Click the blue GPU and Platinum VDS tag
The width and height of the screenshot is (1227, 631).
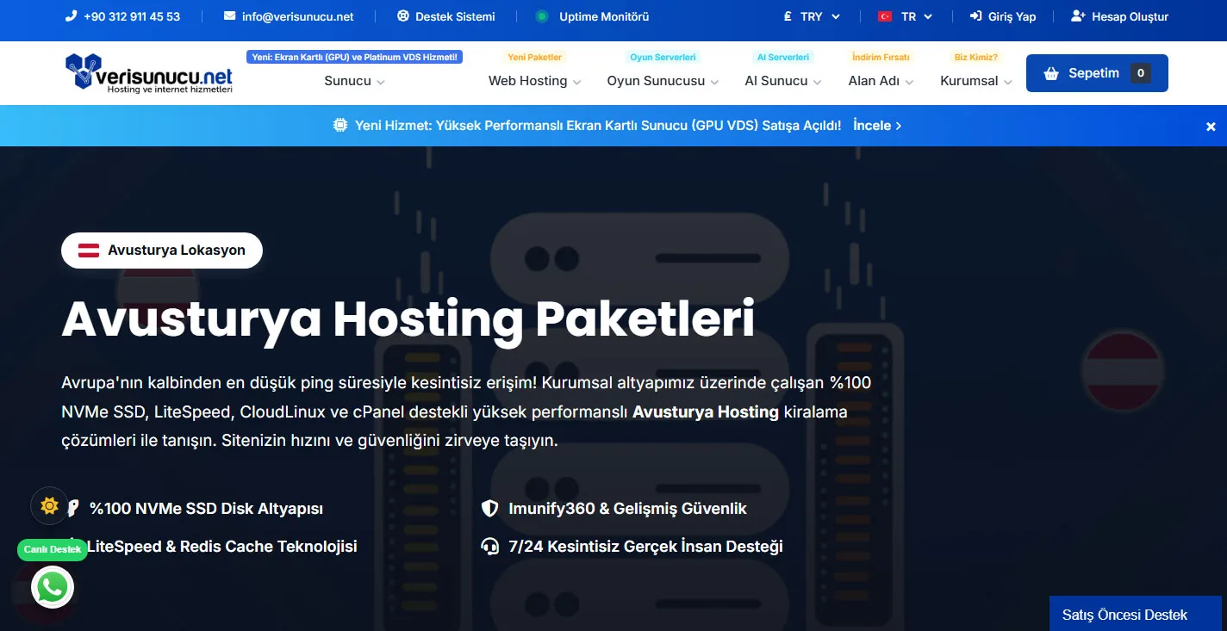(355, 57)
